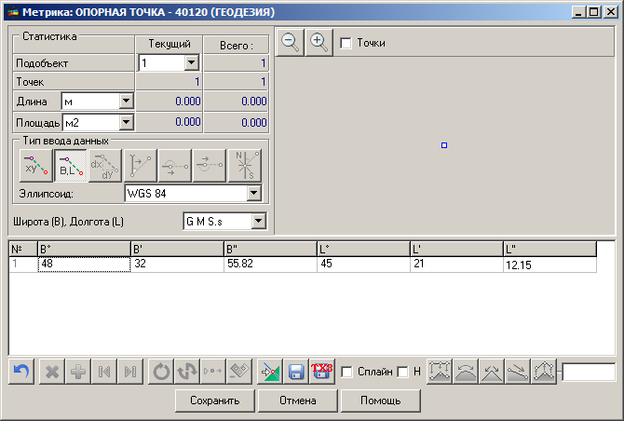Click the blue undo arrow icon
The height and width of the screenshot is (421, 624).
pyautogui.click(x=21, y=372)
